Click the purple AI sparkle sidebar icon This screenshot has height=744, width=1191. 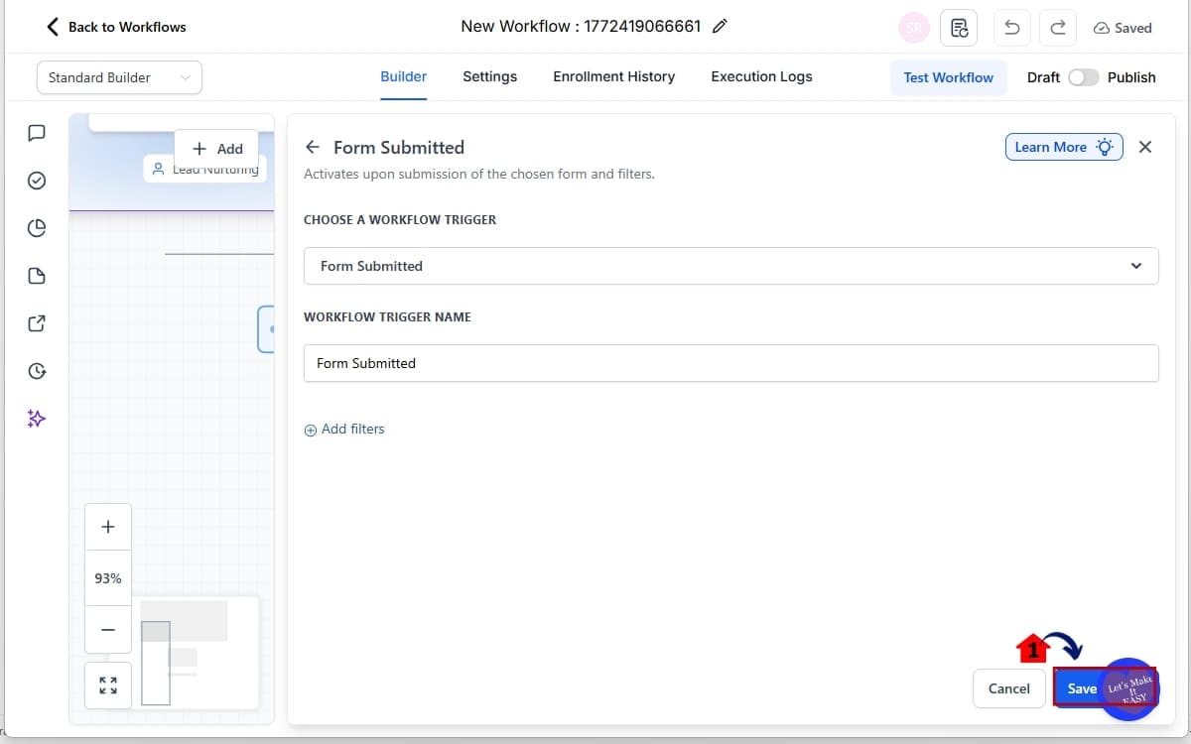pyautogui.click(x=36, y=418)
